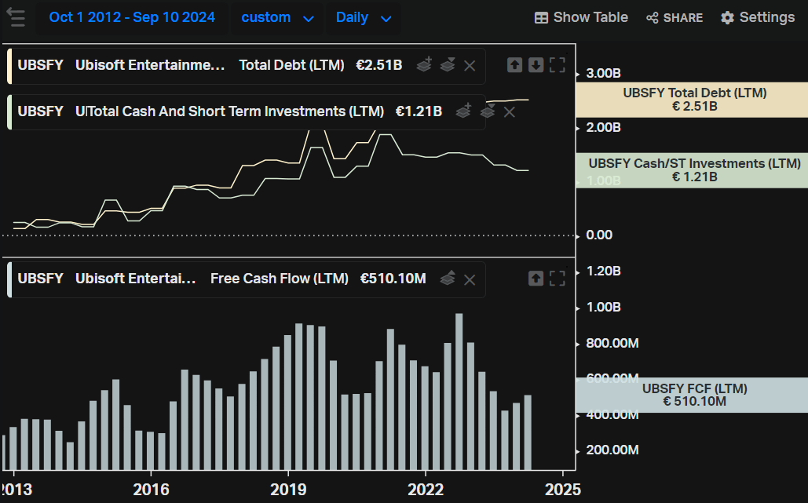Remove the Total Debt series
The height and width of the screenshot is (503, 808).
[470, 65]
